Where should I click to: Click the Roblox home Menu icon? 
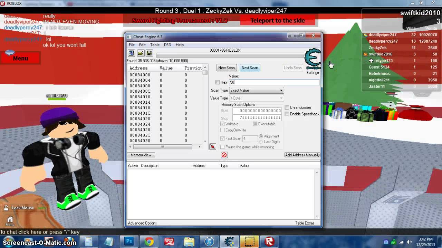[10, 221]
